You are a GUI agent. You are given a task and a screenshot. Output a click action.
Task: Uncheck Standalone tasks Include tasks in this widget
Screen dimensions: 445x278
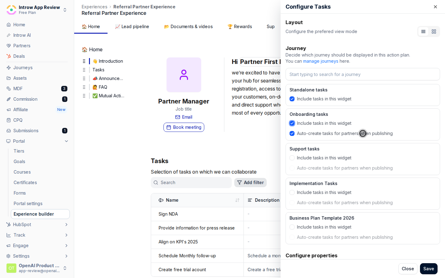point(292,99)
